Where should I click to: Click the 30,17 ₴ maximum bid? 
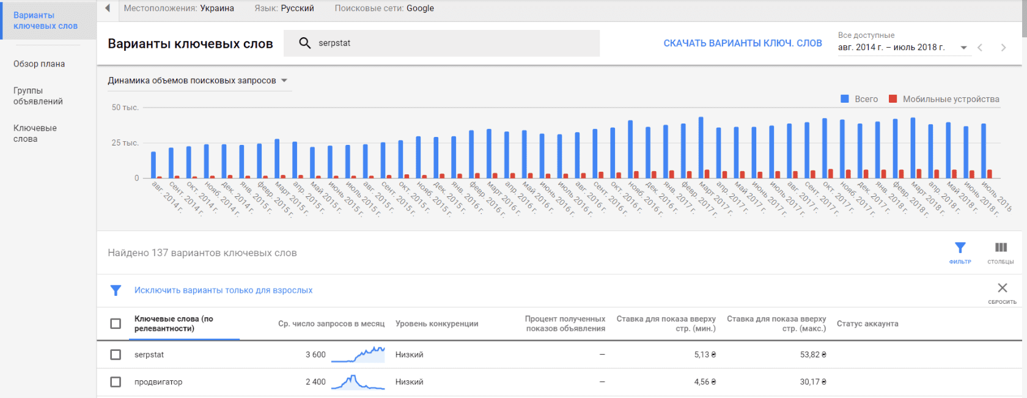tap(813, 382)
